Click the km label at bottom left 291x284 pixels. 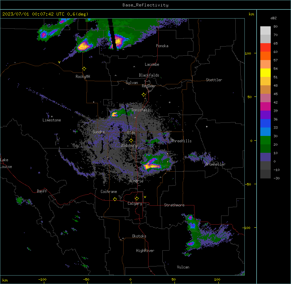coord(5,280)
